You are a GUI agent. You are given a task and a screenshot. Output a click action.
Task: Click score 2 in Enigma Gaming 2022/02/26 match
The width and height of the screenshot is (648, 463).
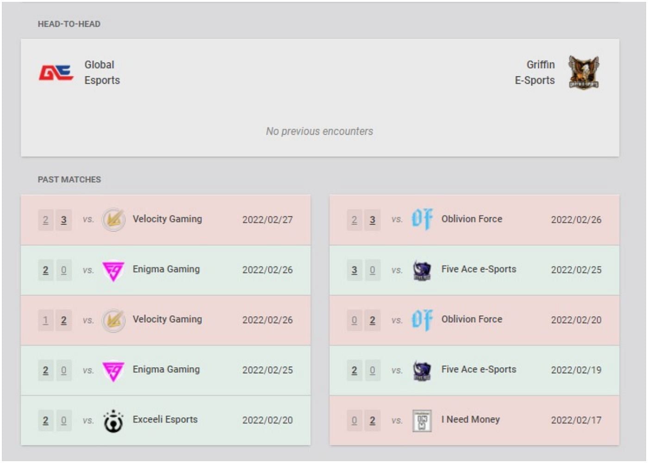[x=45, y=270]
